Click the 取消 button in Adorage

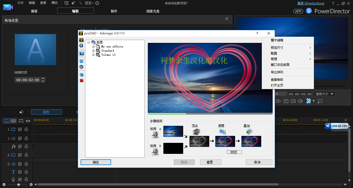[259, 162]
